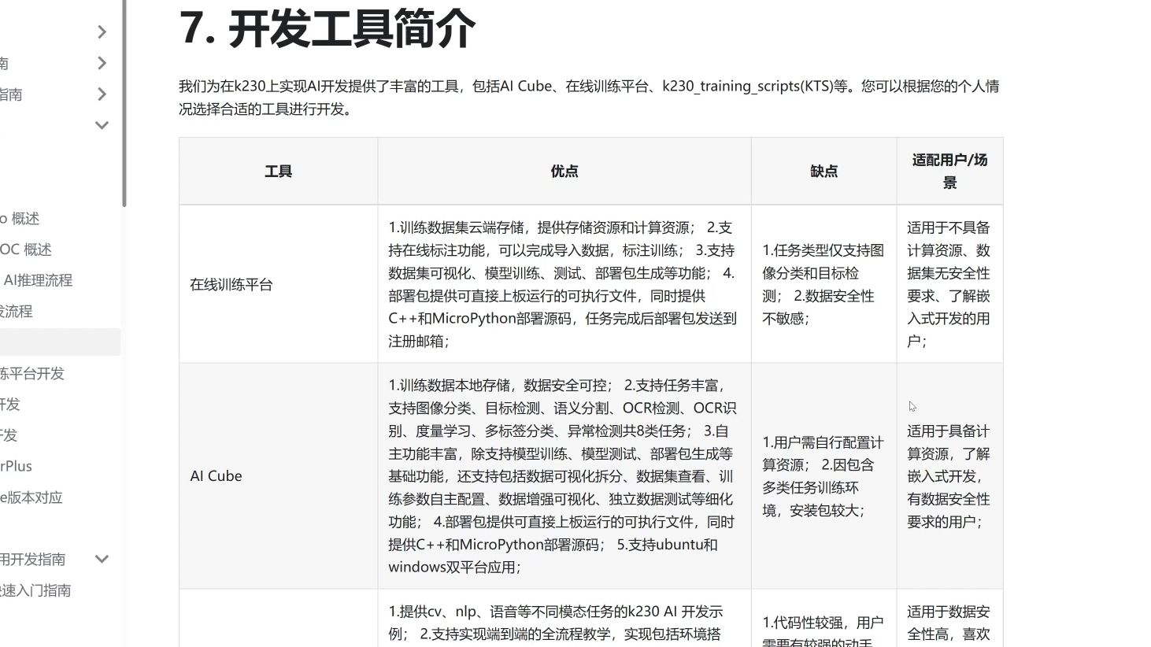
Task: Click drawbacks cell '1.用户需自行配置计算资源'
Action: [x=824, y=476]
